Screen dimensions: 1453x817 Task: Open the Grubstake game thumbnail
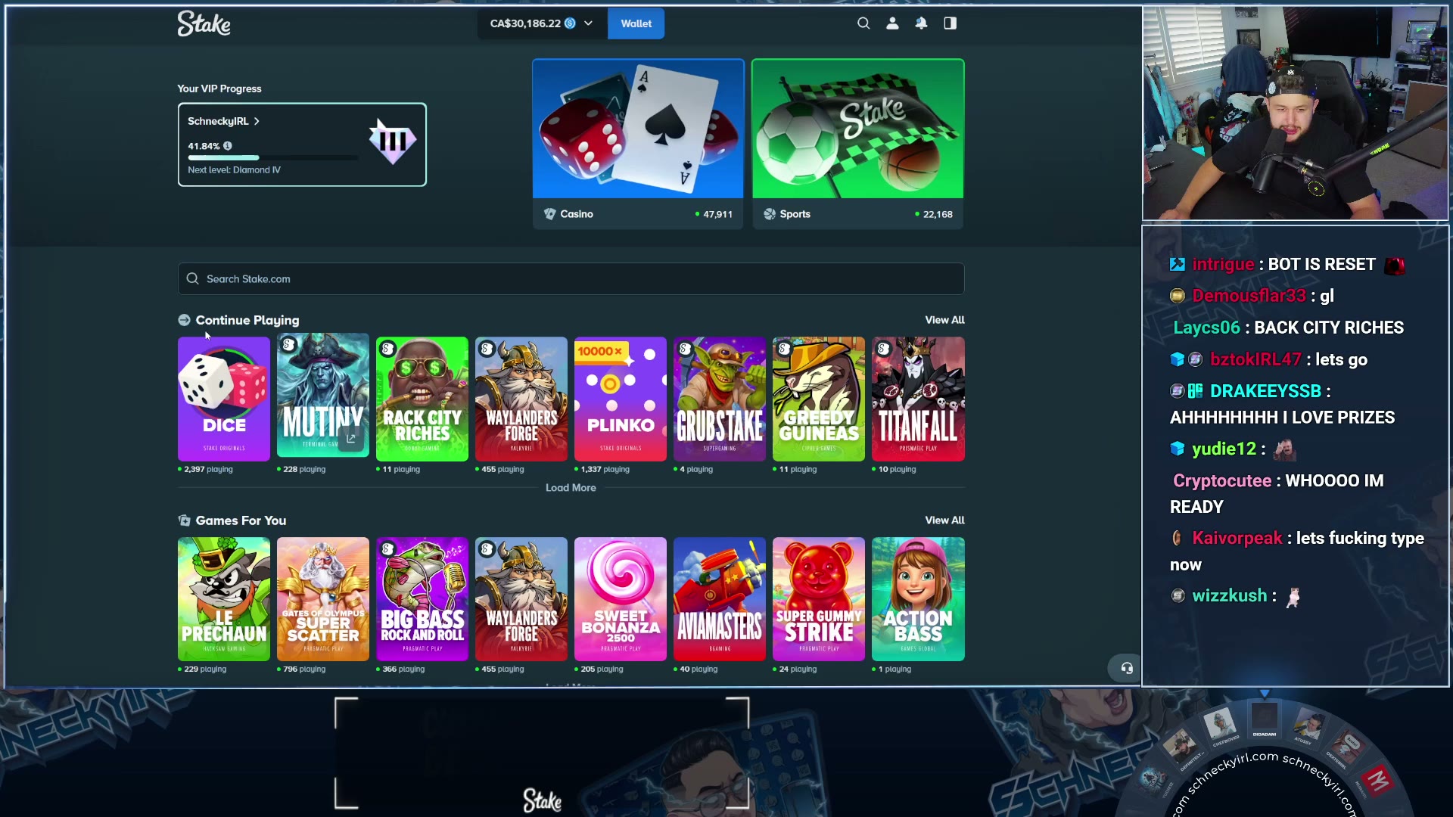click(720, 399)
